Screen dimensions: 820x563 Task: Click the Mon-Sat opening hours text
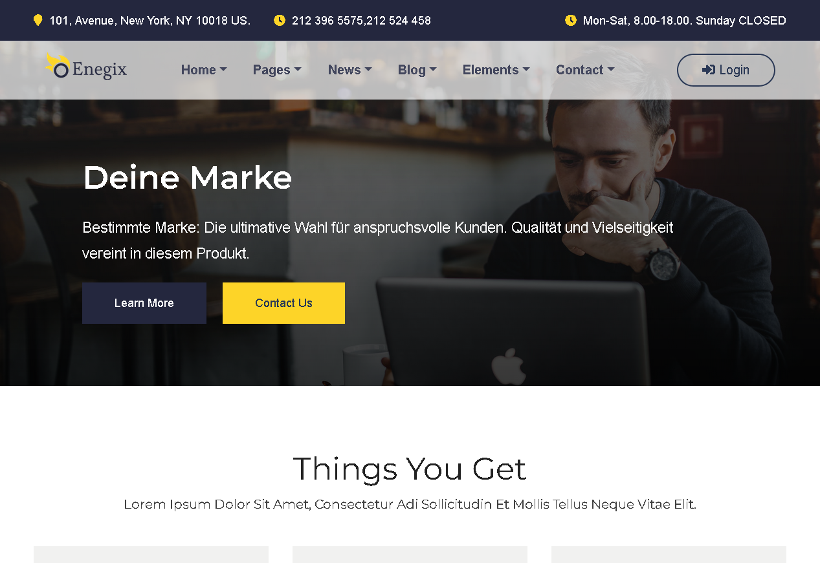(x=685, y=21)
